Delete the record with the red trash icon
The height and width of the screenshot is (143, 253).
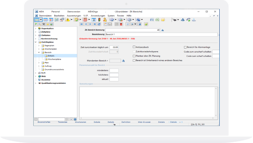tap(121, 24)
